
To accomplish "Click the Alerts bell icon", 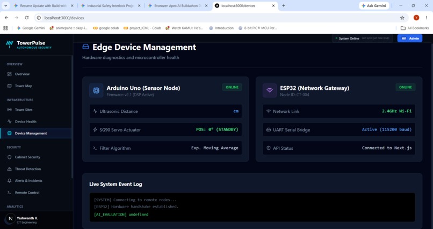I will (9, 181).
